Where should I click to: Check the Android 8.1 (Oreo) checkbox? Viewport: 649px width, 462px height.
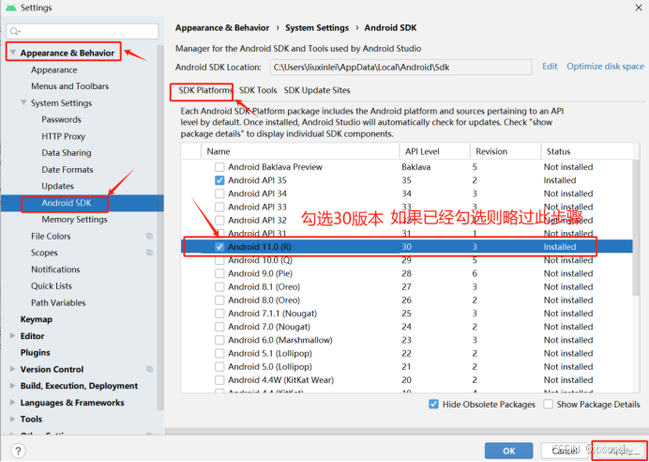pyautogui.click(x=219, y=287)
